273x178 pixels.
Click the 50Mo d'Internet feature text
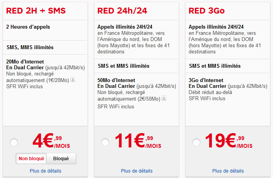pyautogui.click(x=116, y=80)
